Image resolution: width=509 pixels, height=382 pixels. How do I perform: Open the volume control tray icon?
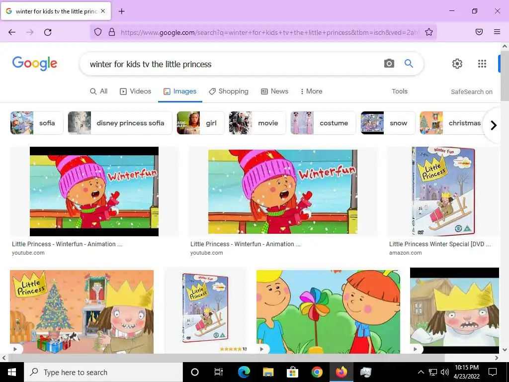pyautogui.click(x=445, y=372)
